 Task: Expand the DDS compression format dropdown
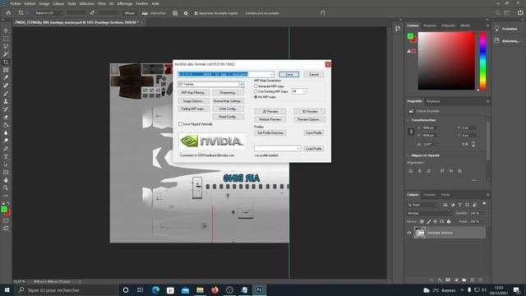click(x=226, y=74)
